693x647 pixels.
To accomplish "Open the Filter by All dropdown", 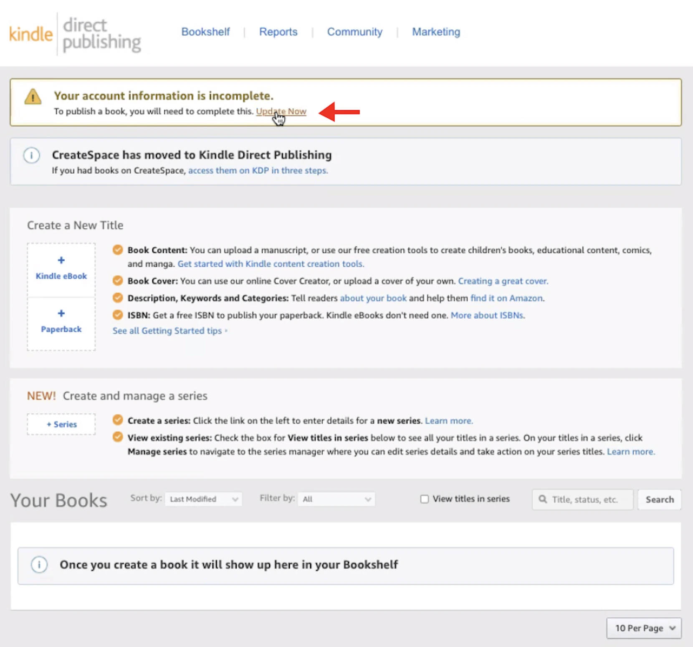I will click(336, 499).
